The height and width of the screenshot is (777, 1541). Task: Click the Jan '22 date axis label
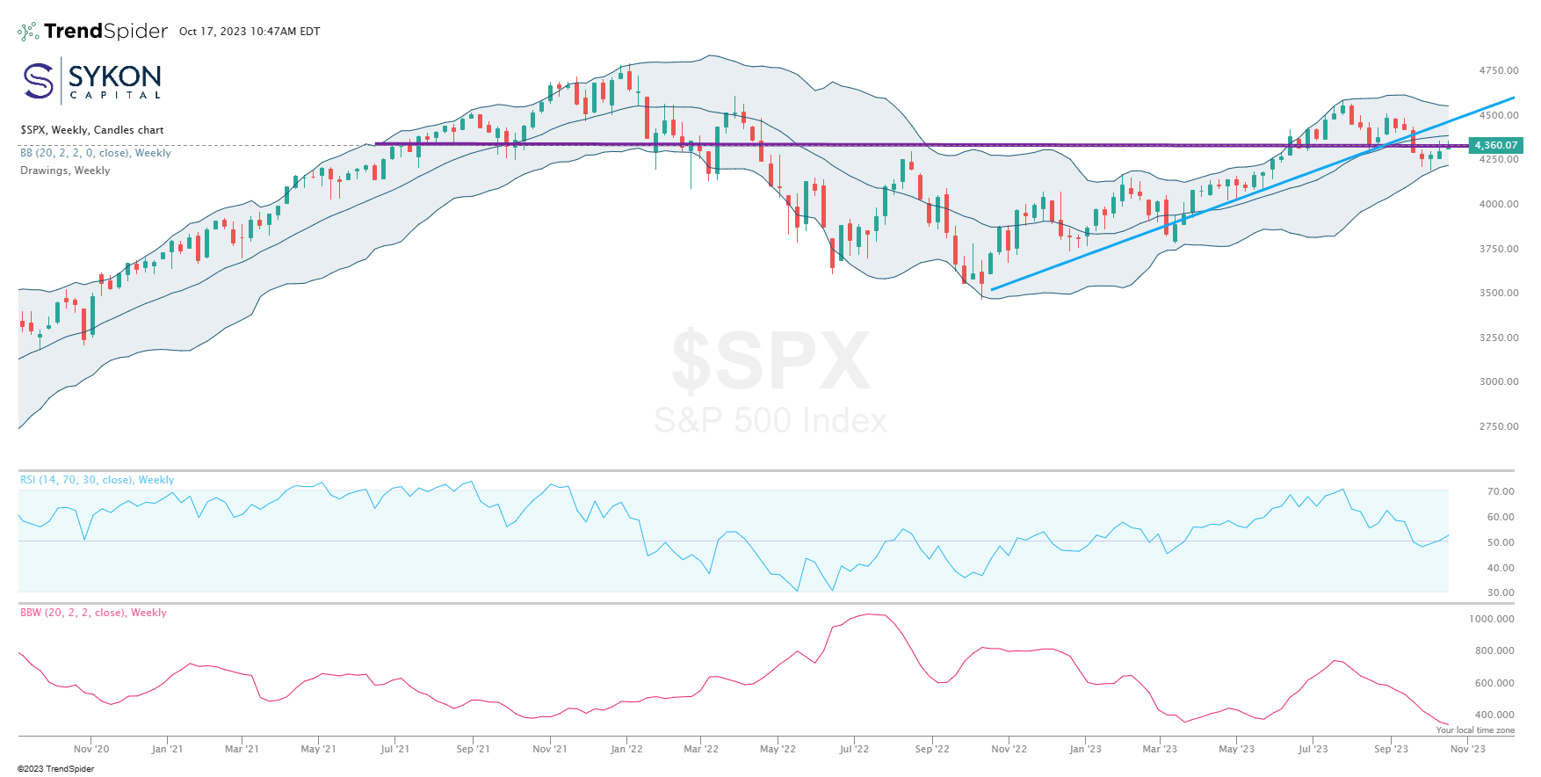point(626,749)
